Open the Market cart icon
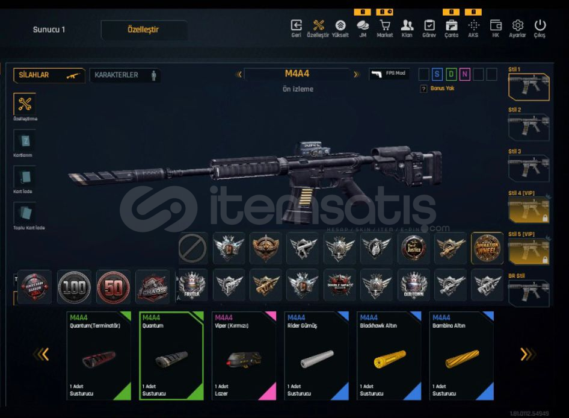This screenshot has width=569, height=418. pyautogui.click(x=385, y=25)
